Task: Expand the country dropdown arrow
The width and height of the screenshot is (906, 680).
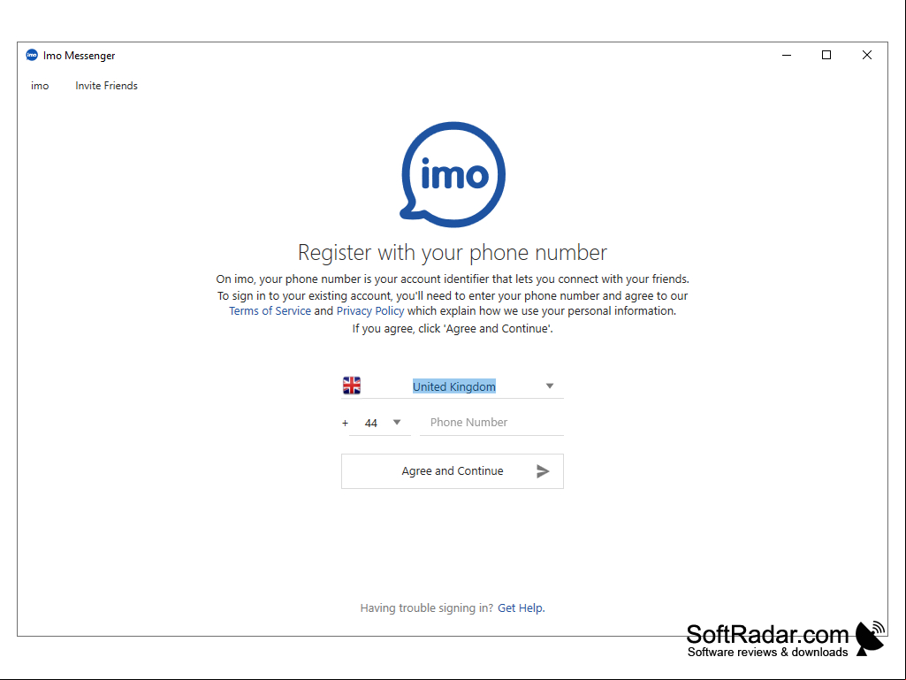Action: [550, 386]
